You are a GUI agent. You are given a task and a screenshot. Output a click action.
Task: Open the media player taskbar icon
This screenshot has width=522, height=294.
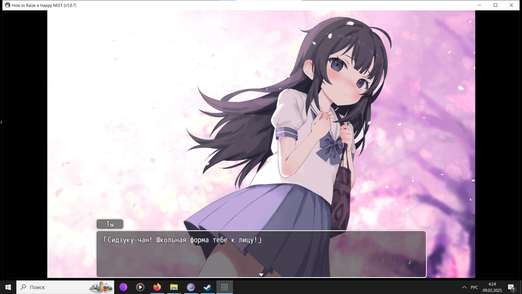140,287
